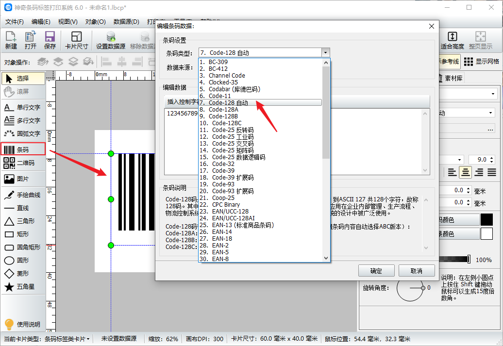Toggle the highlighted center text alignment
The width and height of the screenshot is (503, 346).
click(x=465, y=173)
